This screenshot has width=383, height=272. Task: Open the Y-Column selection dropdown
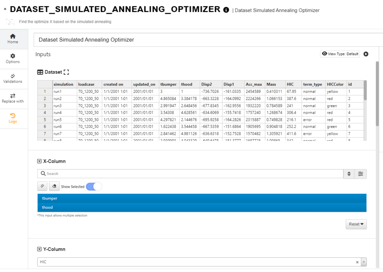point(362,262)
